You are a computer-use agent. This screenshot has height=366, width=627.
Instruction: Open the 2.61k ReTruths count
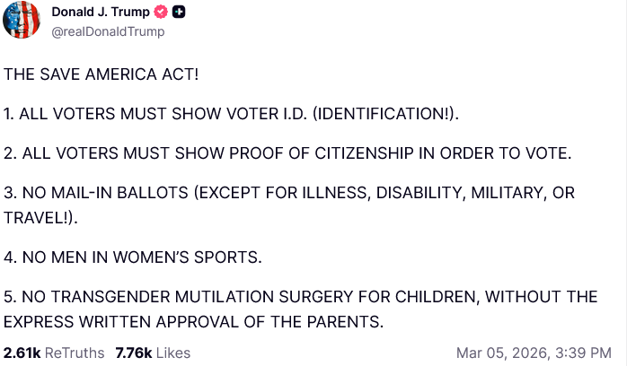(22, 353)
